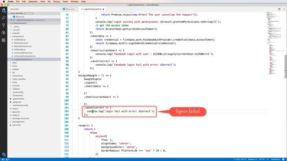
Task: Open the Debug menu
Action: 57,1
